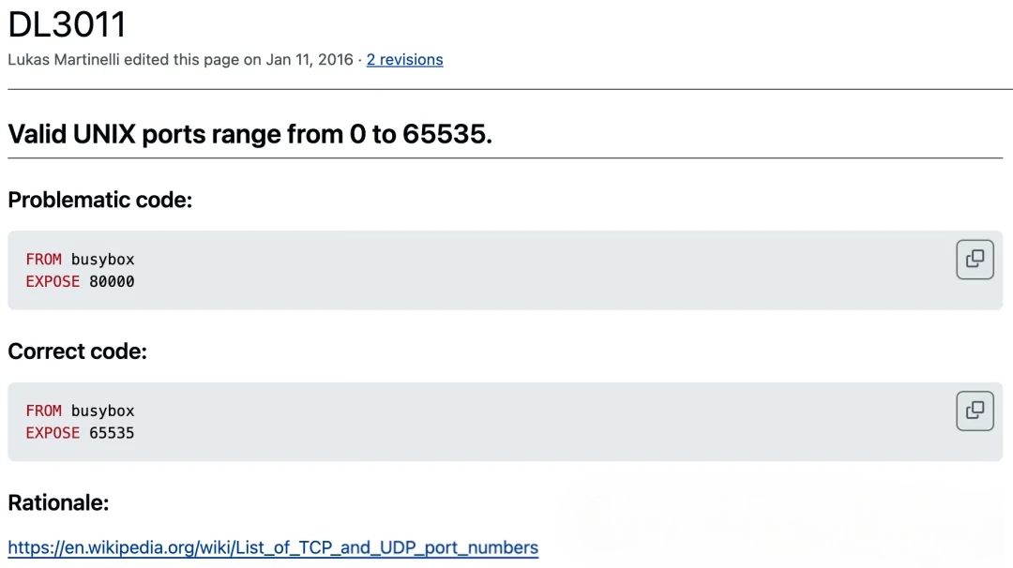Click the Problematic code heading

click(99, 200)
